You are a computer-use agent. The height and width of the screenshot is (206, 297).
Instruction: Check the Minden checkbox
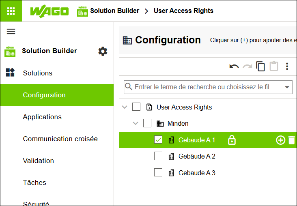tap(147, 123)
